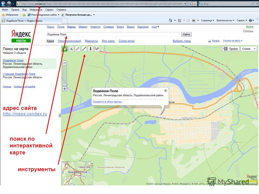Select the hand pan tool on the map
The height and width of the screenshot is (194, 259).
point(64,49)
